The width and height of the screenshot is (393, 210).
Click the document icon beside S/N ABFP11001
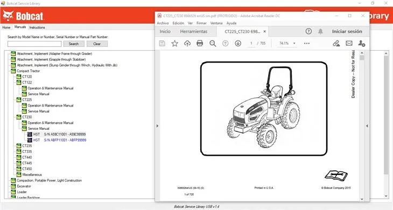click(x=30, y=140)
